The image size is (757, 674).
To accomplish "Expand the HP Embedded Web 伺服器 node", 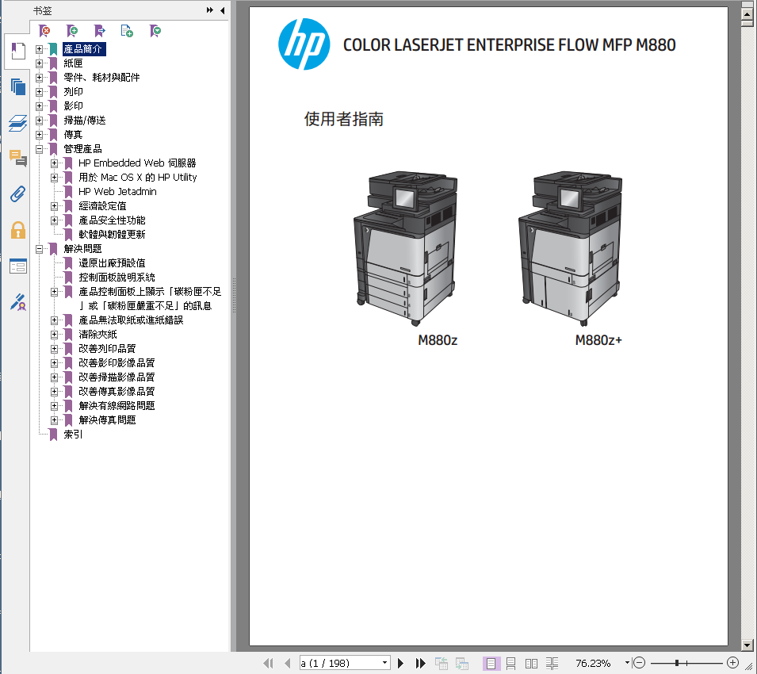I will point(54,163).
